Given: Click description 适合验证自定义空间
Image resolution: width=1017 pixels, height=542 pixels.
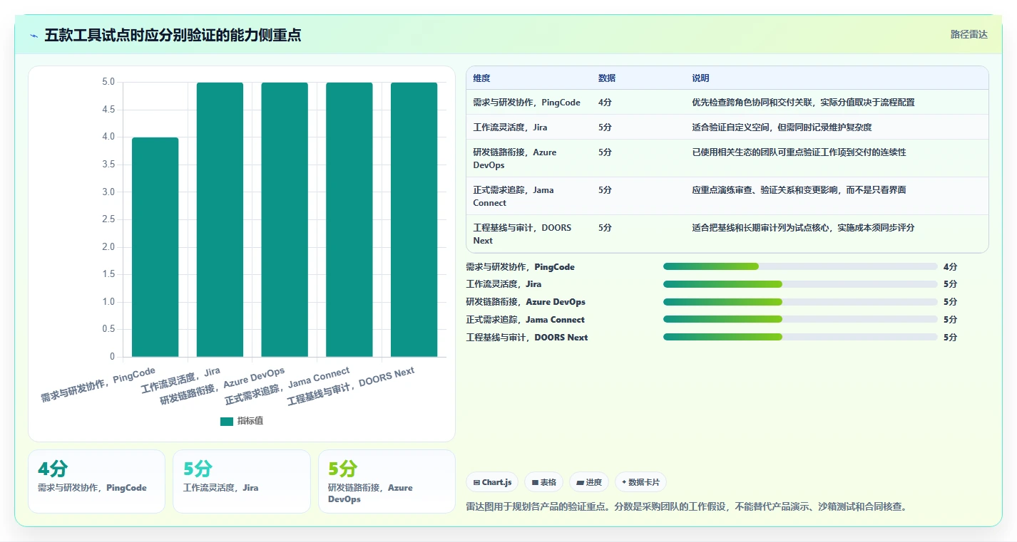Looking at the screenshot, I should pyautogui.click(x=782, y=127).
